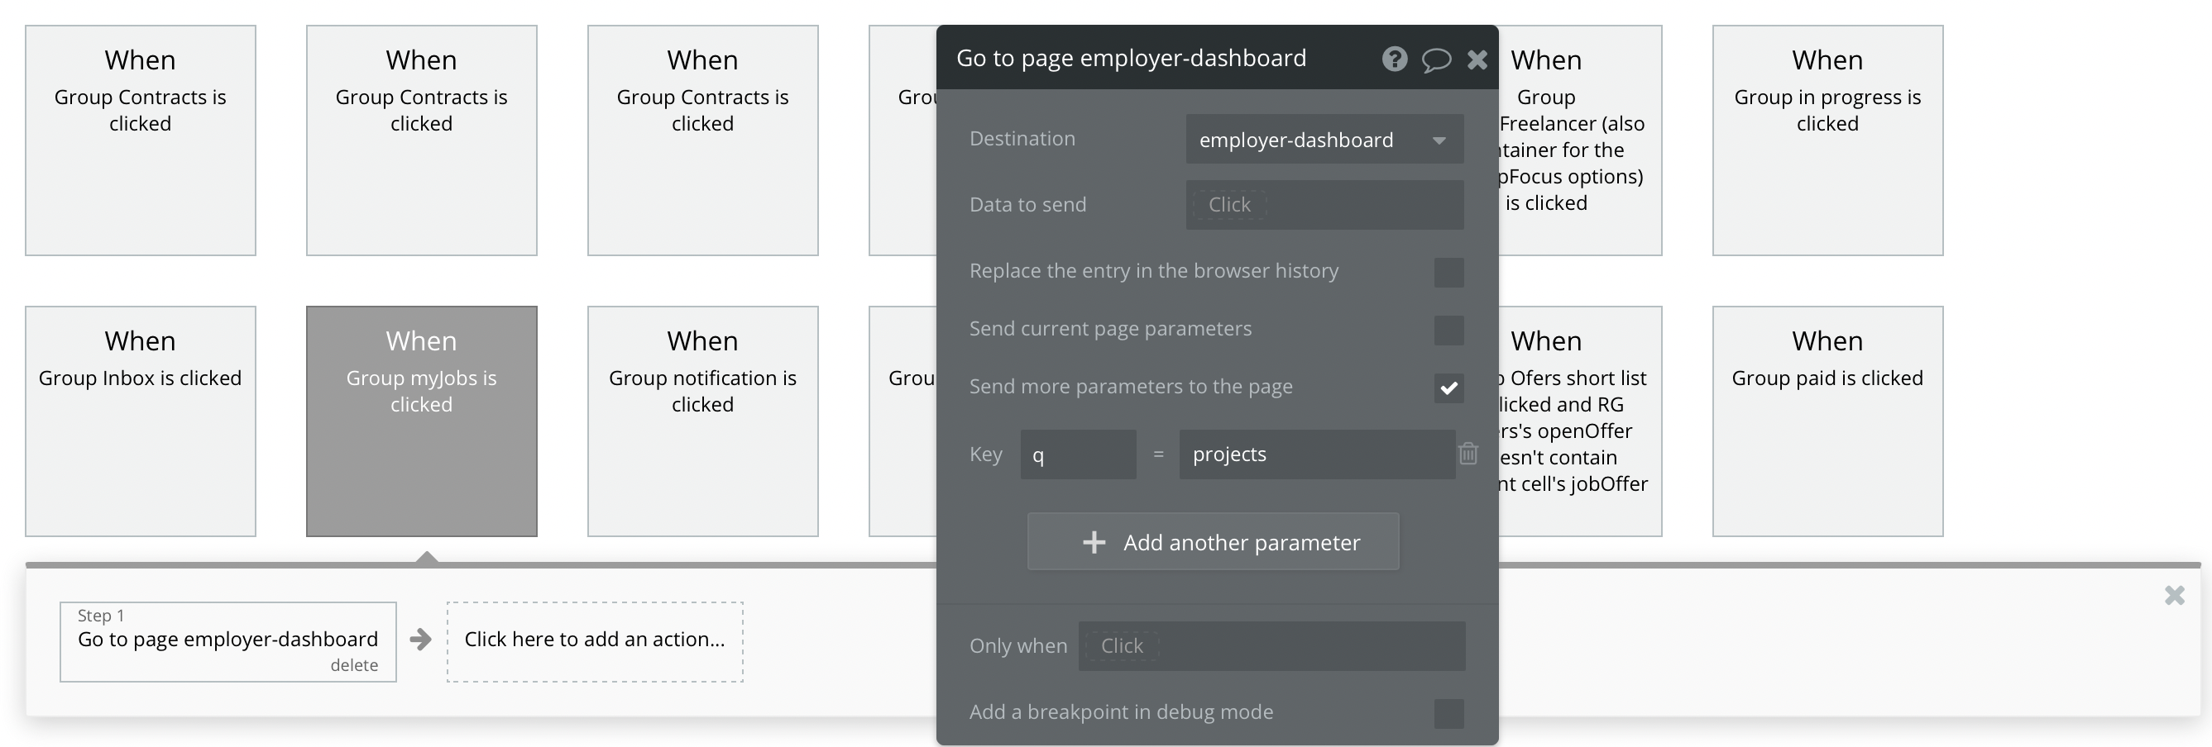Close the Go to page dialog
The width and height of the screenshot is (2212, 747).
pyautogui.click(x=1477, y=59)
